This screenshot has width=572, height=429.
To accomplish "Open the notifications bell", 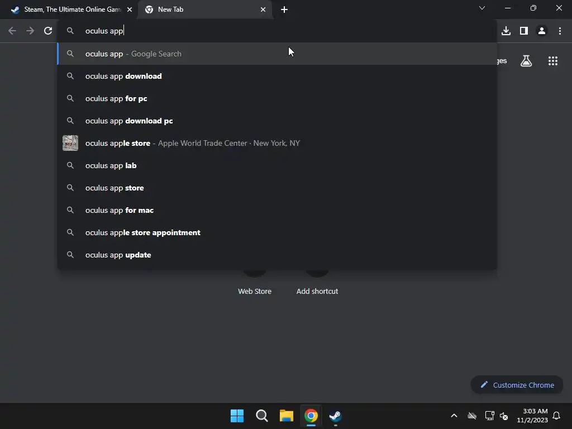I will tap(556, 416).
